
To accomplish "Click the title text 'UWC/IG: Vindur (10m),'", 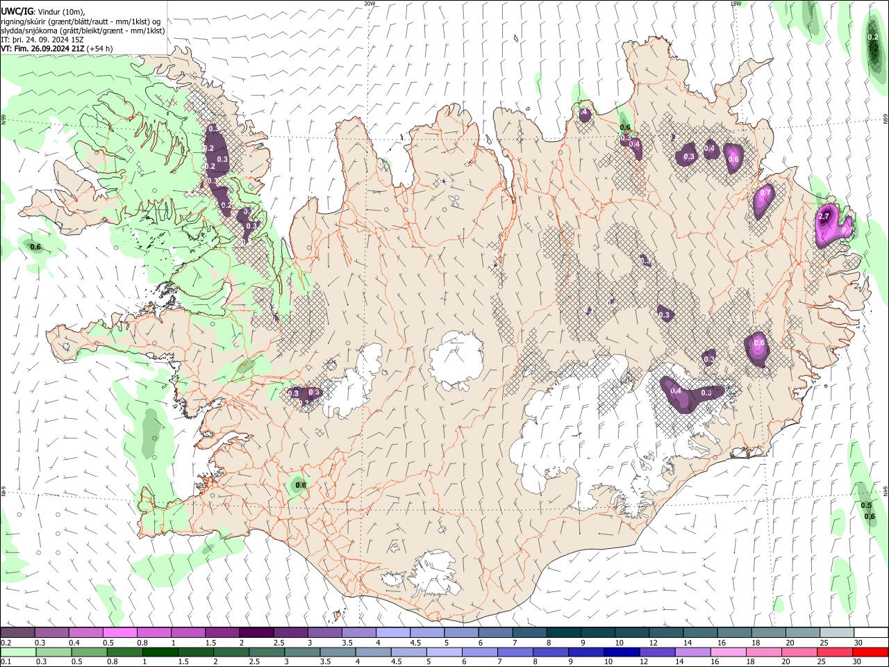I will point(42,11).
